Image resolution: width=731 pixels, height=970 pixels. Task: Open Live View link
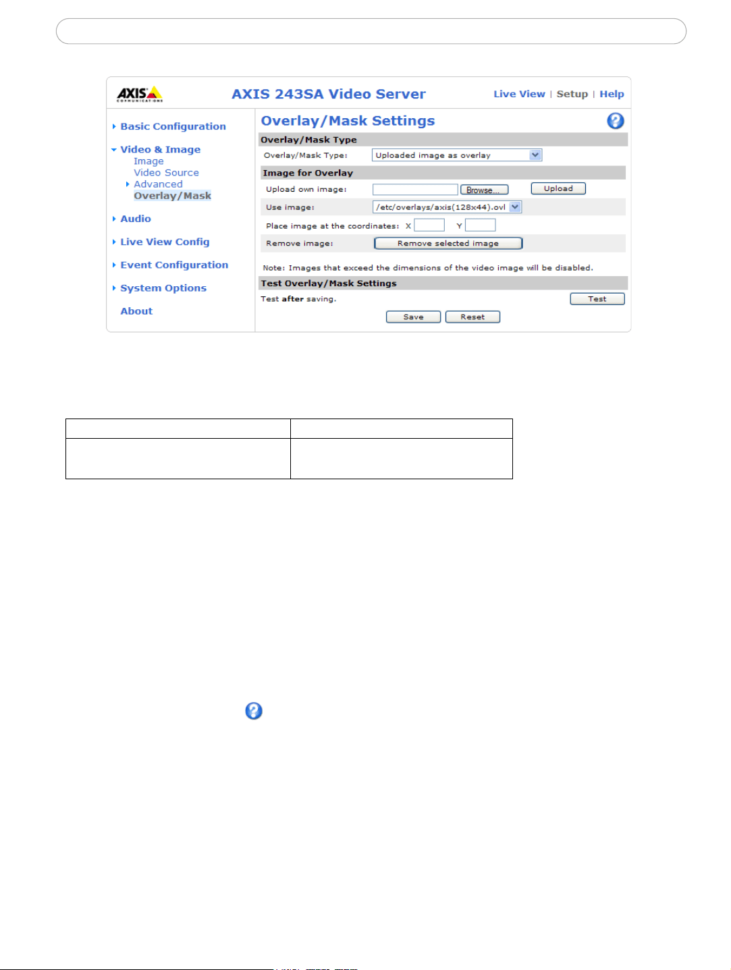[519, 94]
